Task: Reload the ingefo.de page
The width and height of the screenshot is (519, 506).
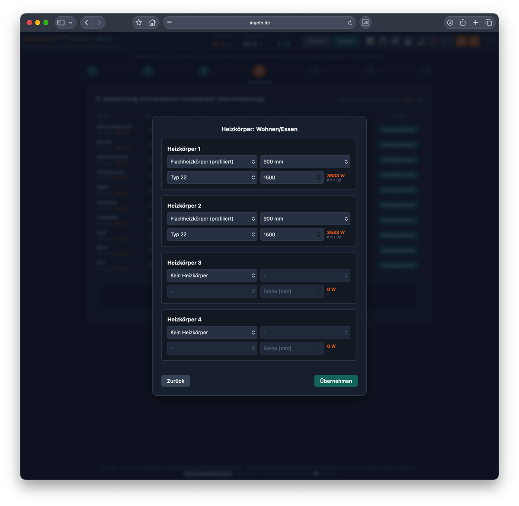Action: tap(350, 22)
